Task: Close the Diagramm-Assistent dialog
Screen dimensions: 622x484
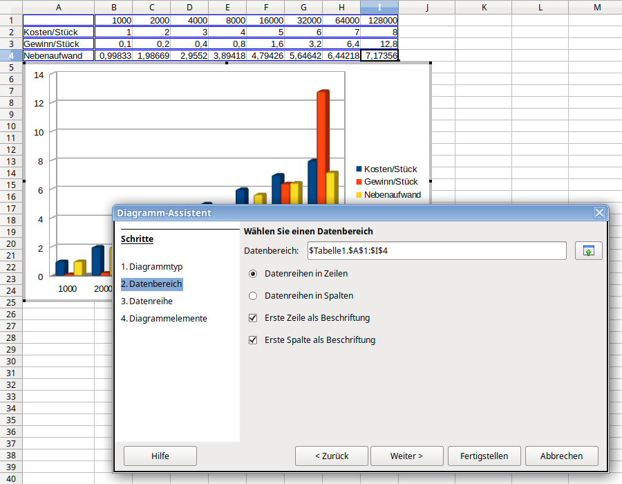Action: coord(599,213)
